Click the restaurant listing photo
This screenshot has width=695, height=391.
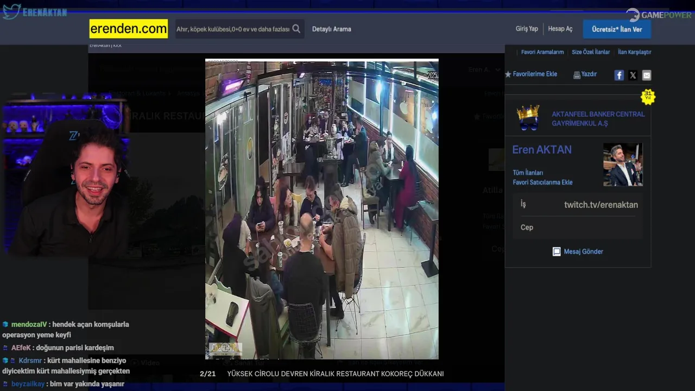tap(321, 209)
